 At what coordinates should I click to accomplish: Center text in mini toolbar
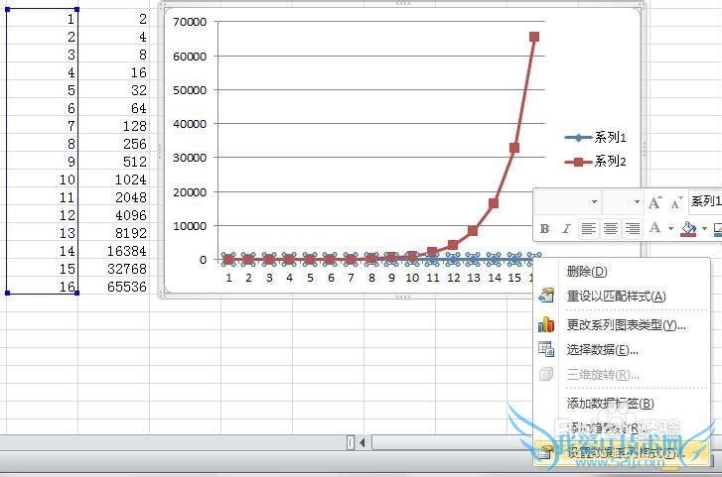pyautogui.click(x=611, y=229)
